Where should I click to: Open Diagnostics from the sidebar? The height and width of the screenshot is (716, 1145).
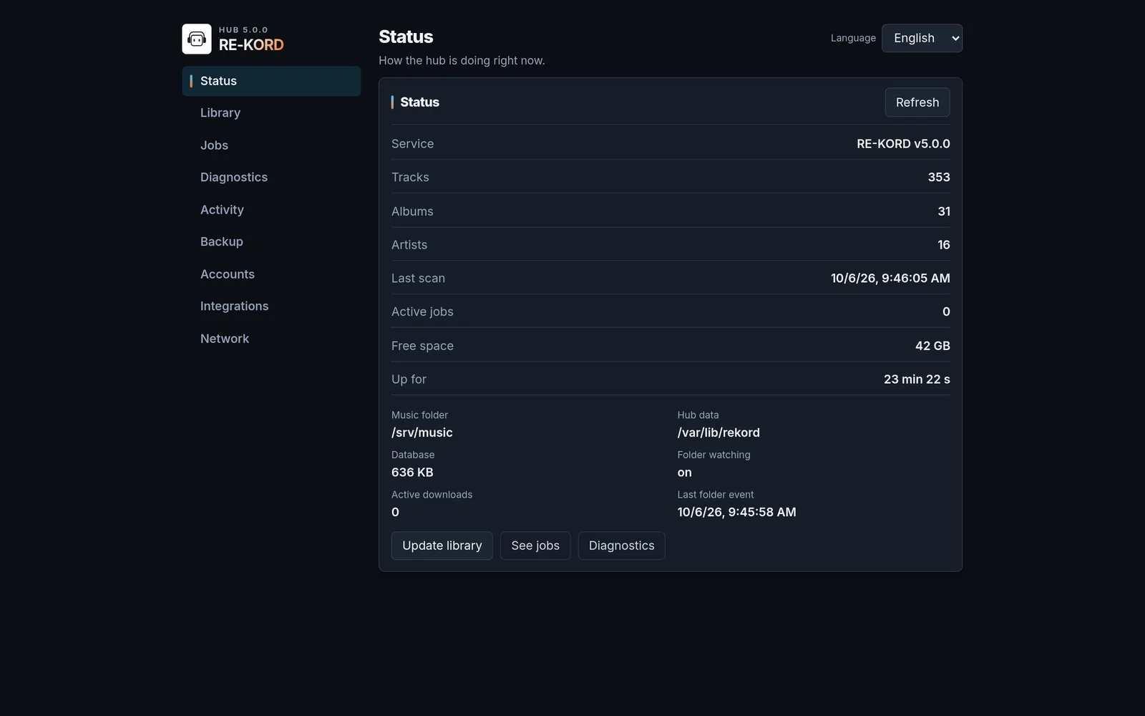pos(271,178)
